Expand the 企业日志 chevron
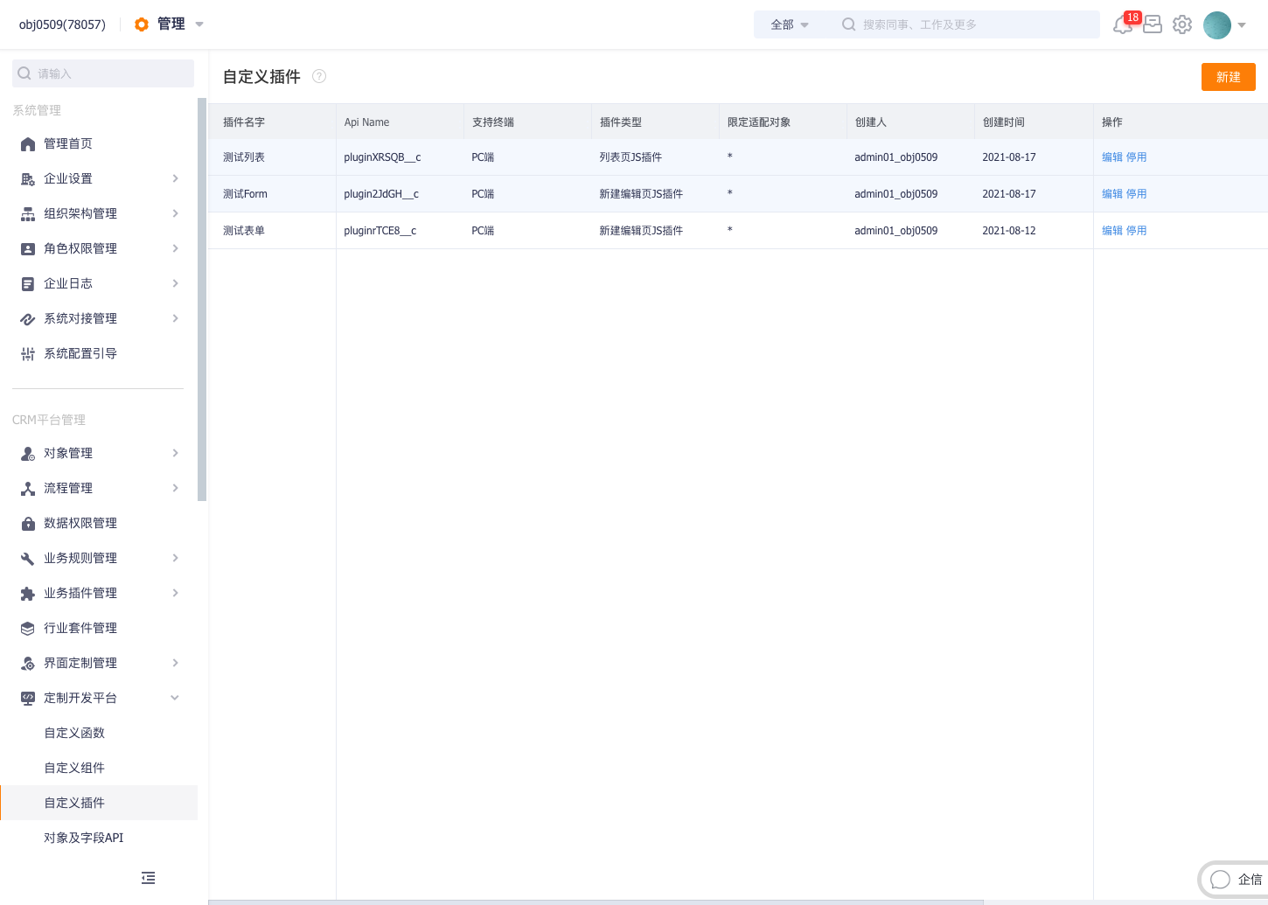This screenshot has width=1268, height=905. [x=175, y=283]
